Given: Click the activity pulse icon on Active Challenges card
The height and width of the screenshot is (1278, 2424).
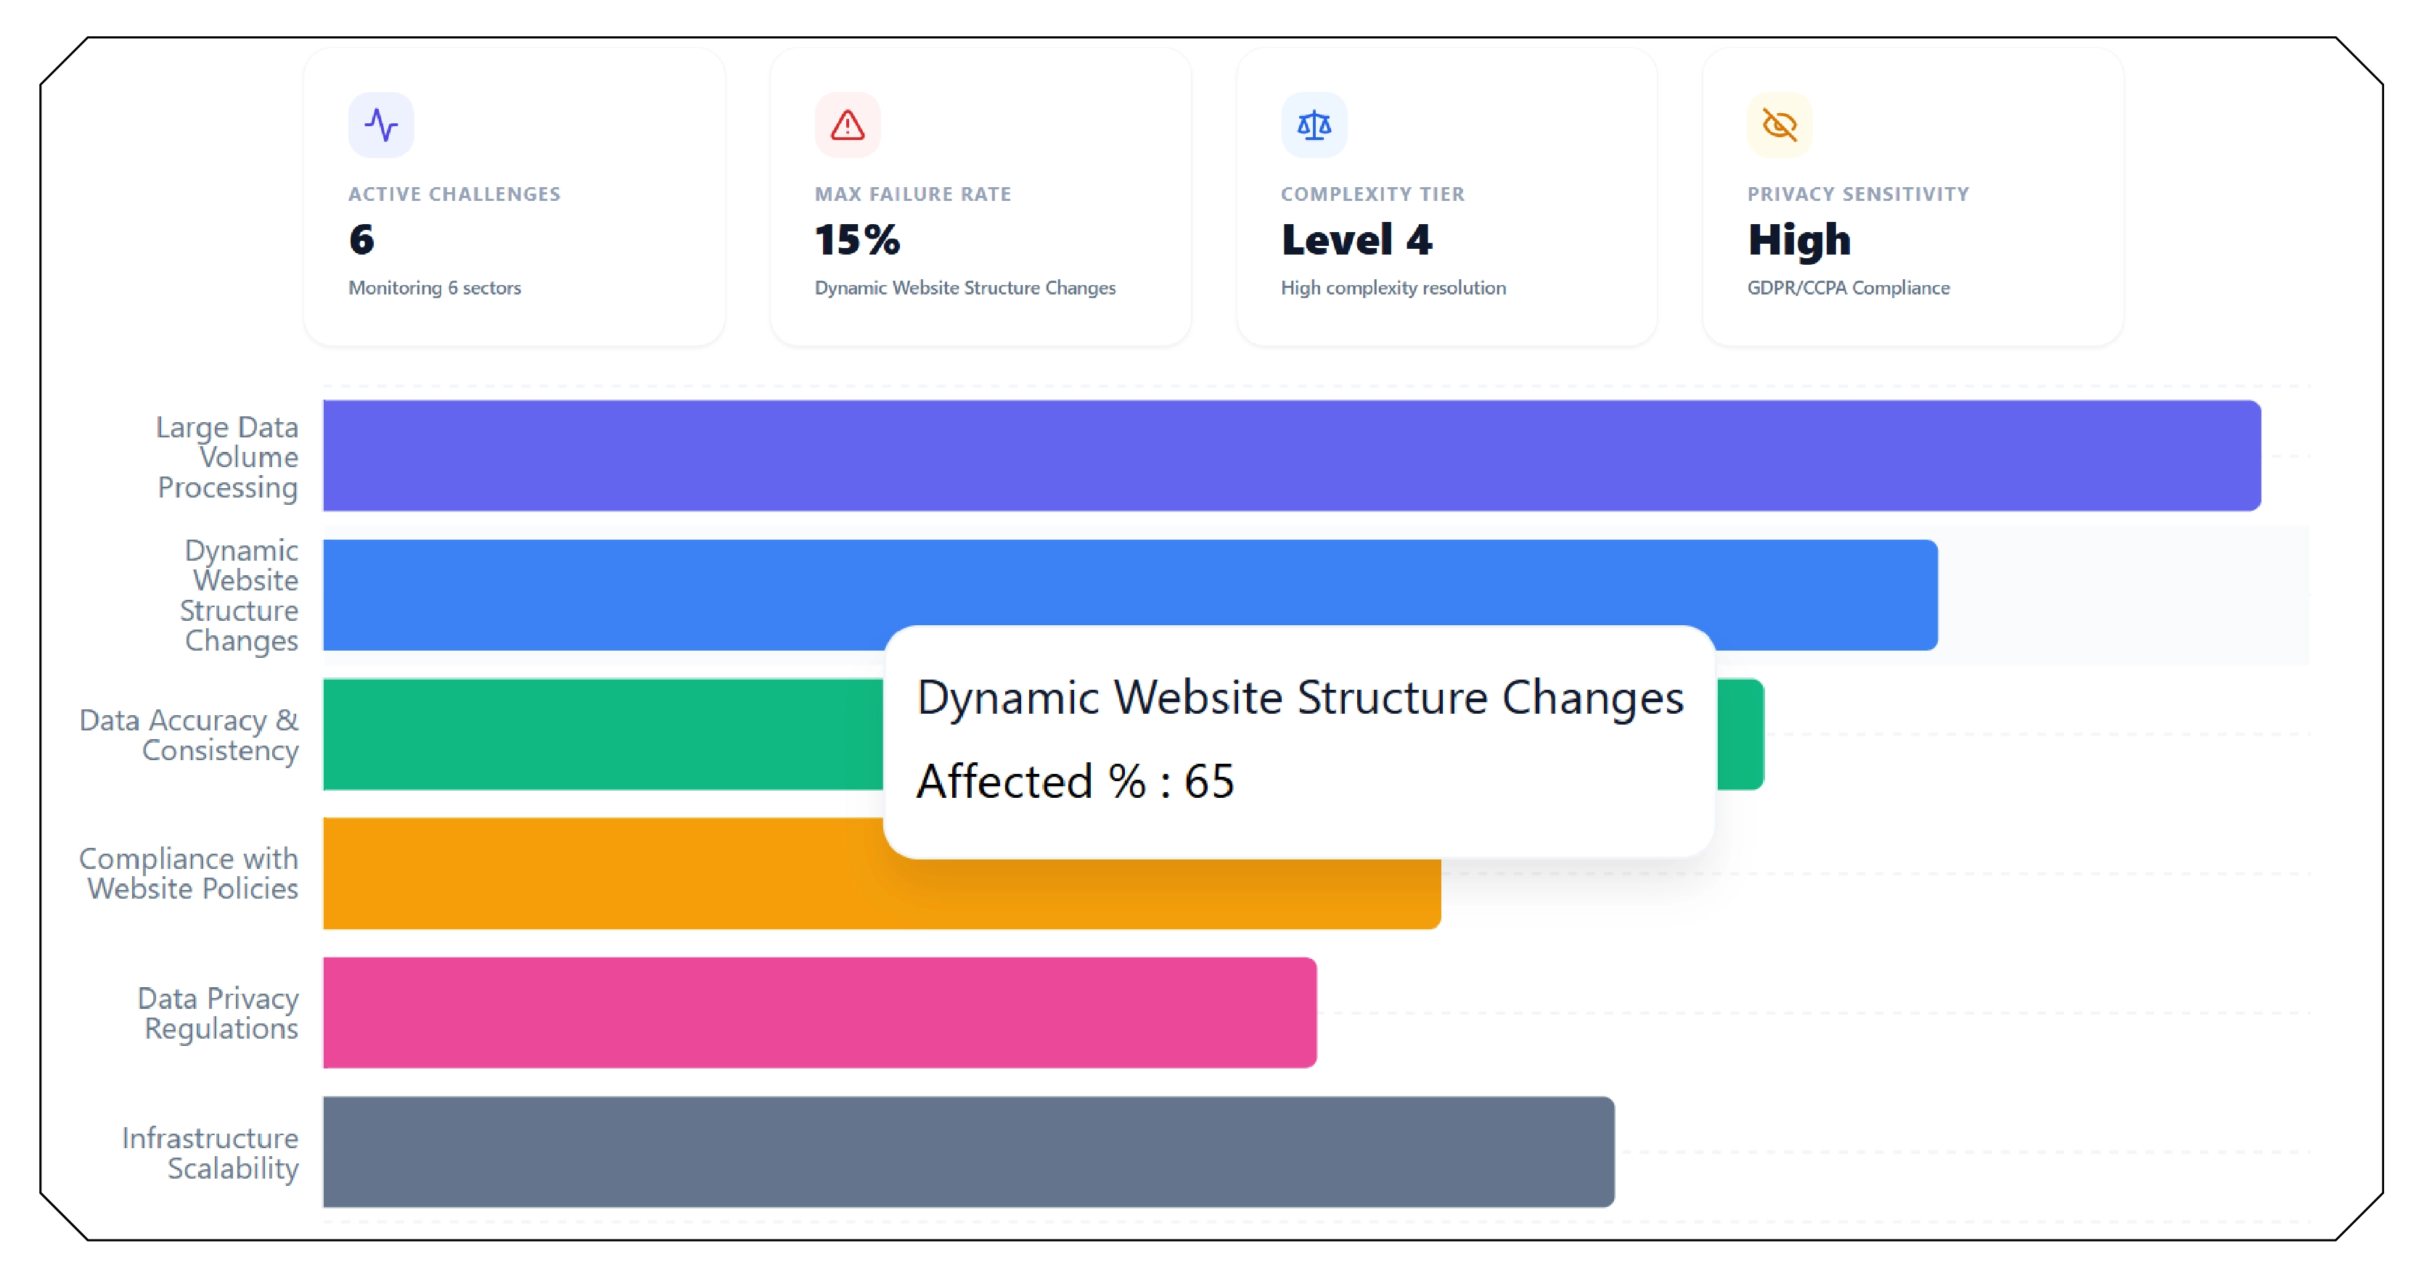Looking at the screenshot, I should point(381,124).
